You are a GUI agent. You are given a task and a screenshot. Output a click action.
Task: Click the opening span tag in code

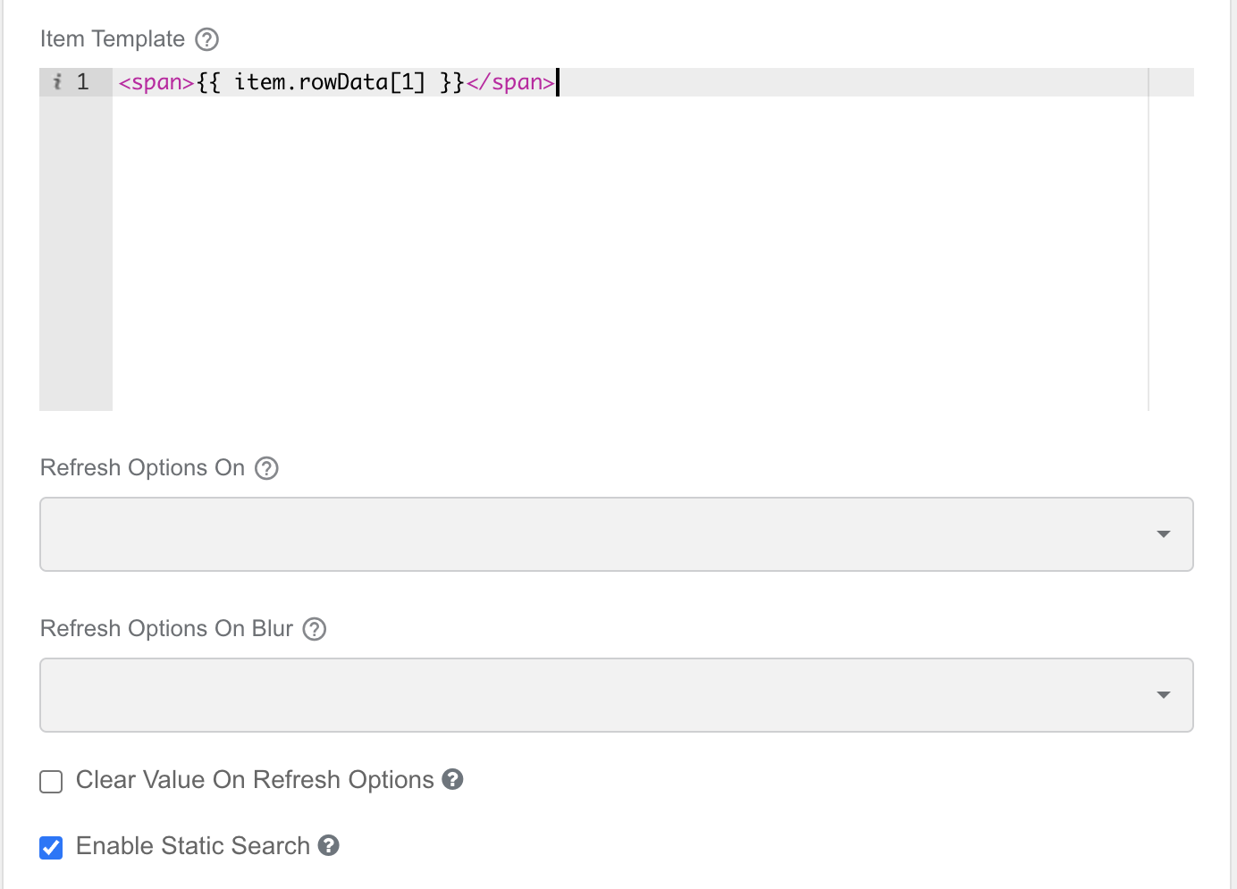(x=156, y=82)
